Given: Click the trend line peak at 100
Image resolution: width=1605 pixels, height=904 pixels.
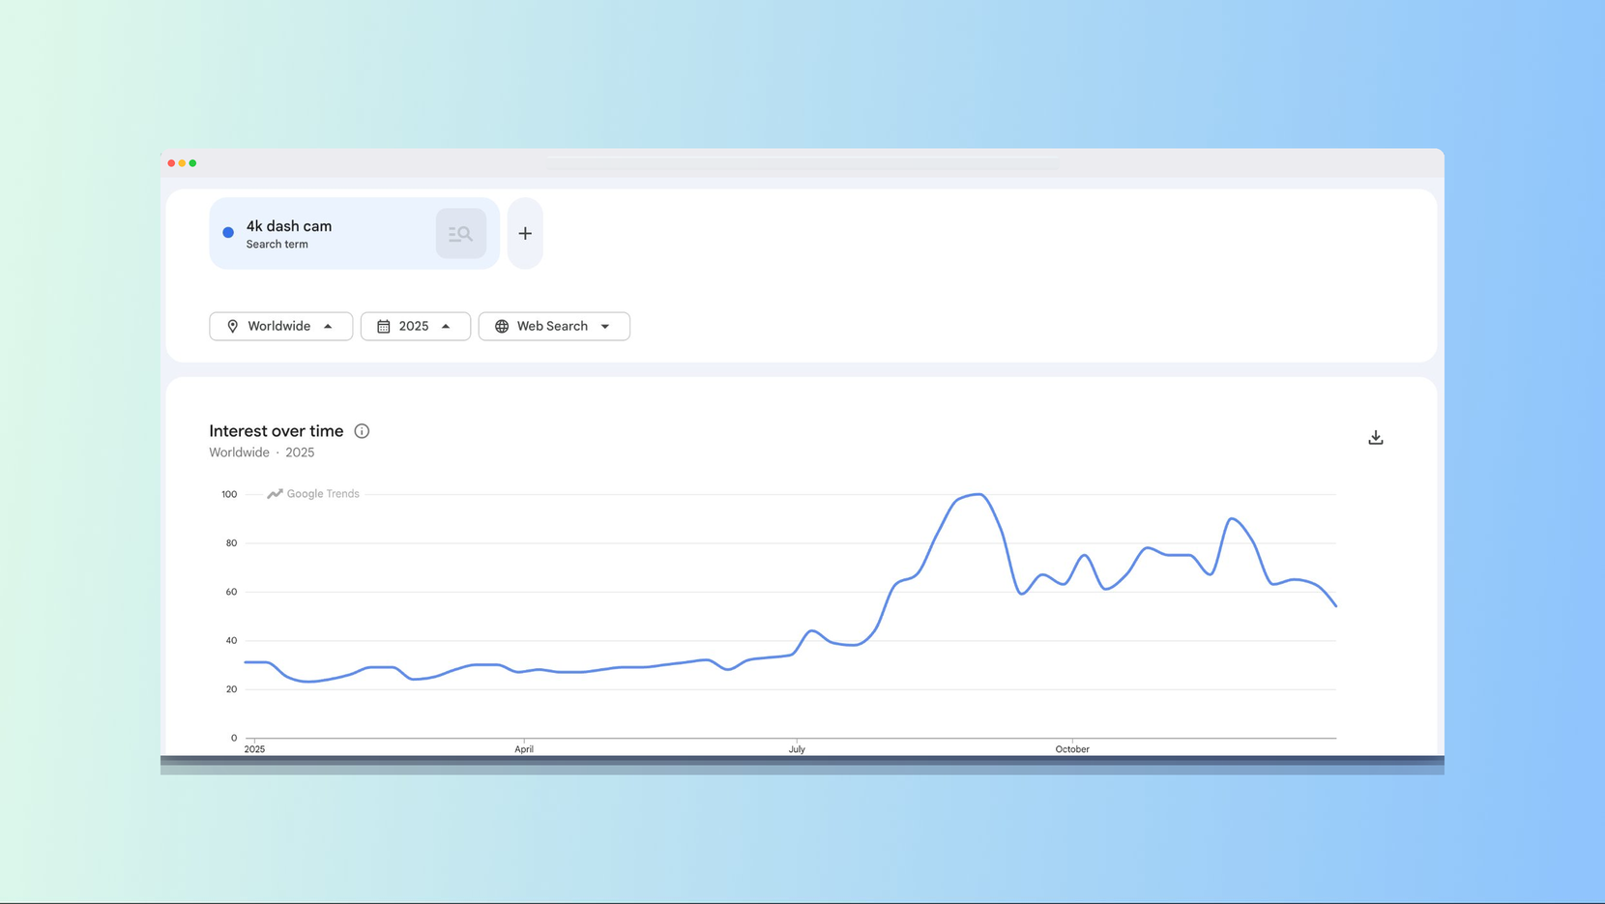Looking at the screenshot, I should tap(979, 495).
